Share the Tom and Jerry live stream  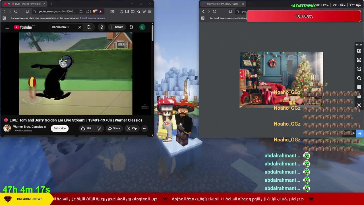(114, 128)
